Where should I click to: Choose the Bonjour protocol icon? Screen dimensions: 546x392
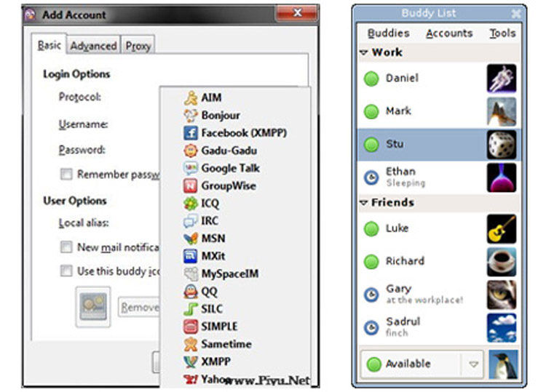pos(191,115)
